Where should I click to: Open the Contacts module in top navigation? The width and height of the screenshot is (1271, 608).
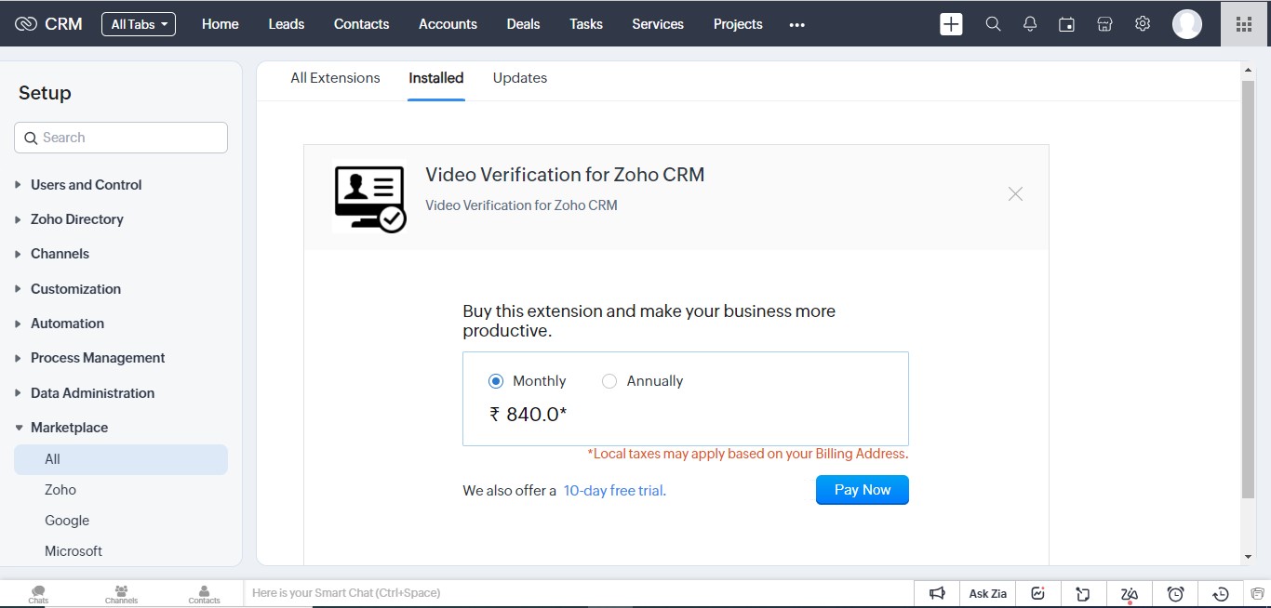click(362, 24)
